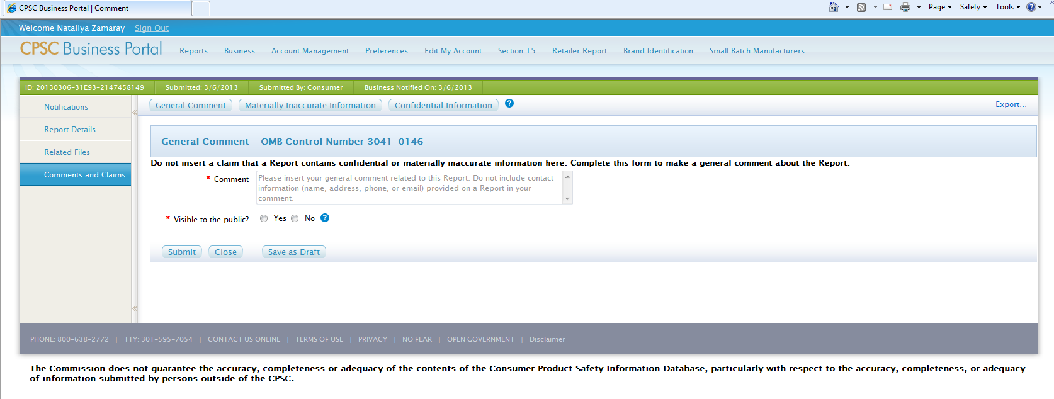1054x399 pixels.
Task: Open the Business menu
Action: click(x=239, y=51)
